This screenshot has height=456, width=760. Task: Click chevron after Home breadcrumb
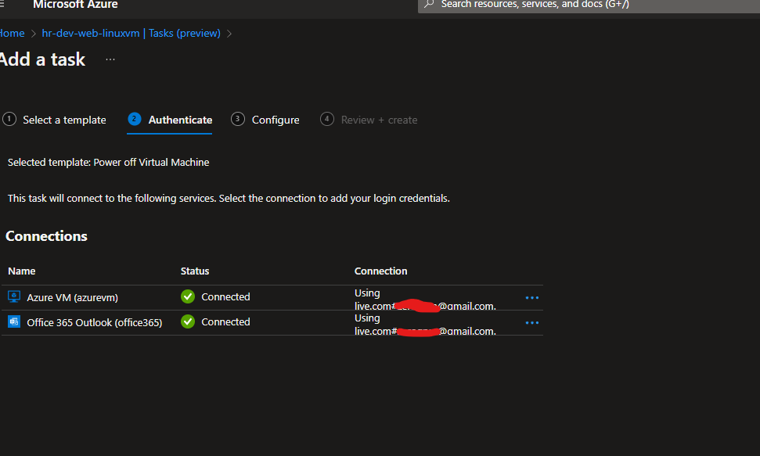(34, 34)
